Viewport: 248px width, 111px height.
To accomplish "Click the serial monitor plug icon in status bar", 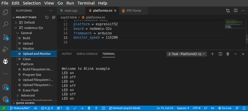I will point(96,108).
